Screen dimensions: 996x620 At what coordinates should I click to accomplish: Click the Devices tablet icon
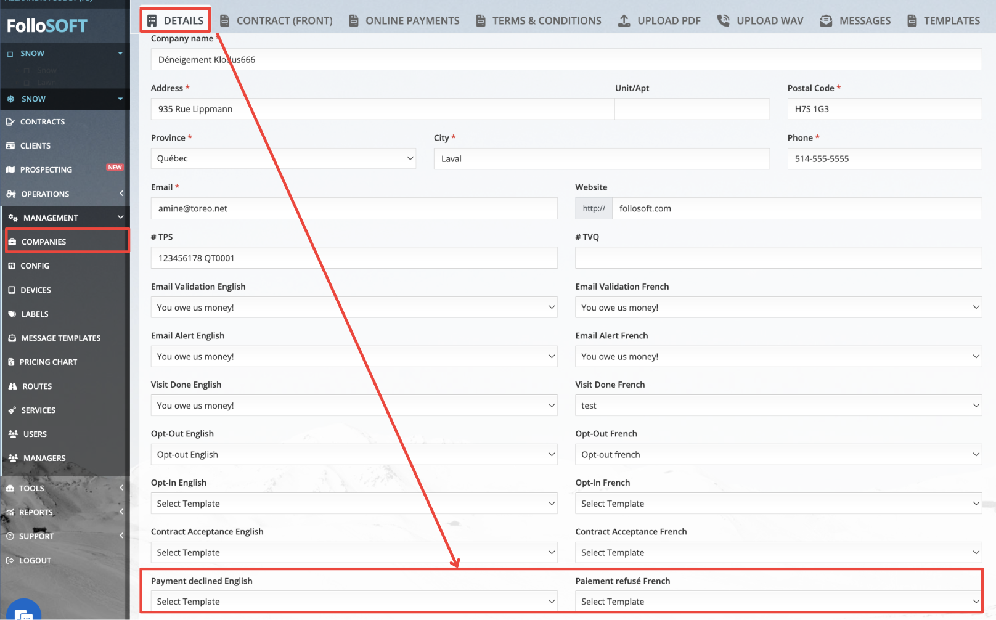coord(12,290)
